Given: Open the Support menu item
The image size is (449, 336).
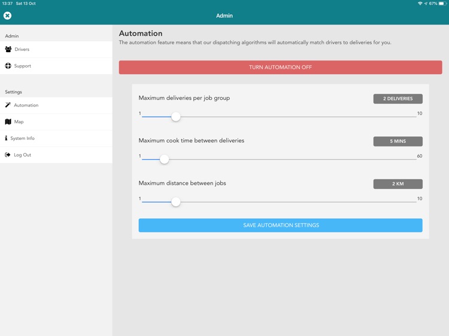Looking at the screenshot, I should click(x=56, y=66).
